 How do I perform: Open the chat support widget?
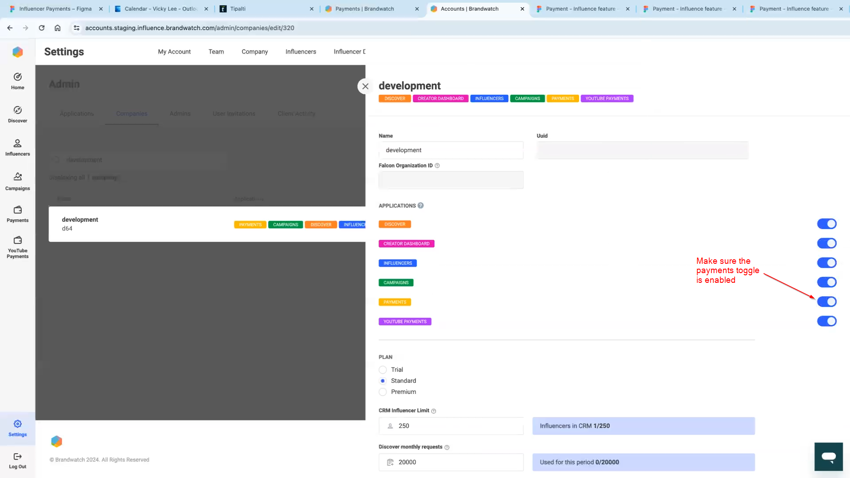pos(828,456)
